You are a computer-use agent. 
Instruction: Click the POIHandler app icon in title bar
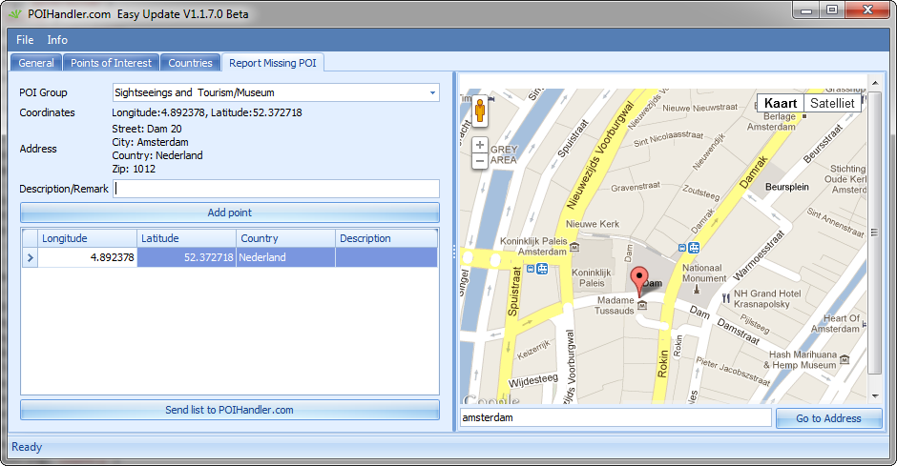[x=15, y=13]
